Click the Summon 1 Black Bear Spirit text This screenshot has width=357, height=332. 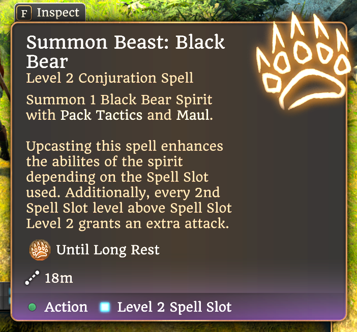(x=119, y=99)
